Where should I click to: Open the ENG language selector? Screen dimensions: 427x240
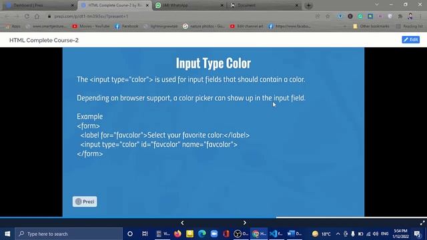pos(384,234)
